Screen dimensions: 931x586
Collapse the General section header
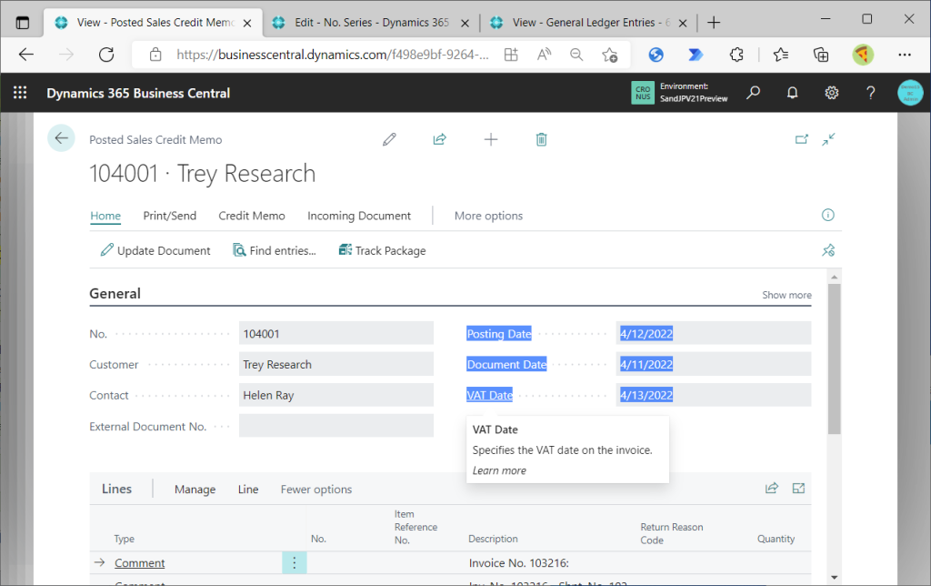[115, 294]
